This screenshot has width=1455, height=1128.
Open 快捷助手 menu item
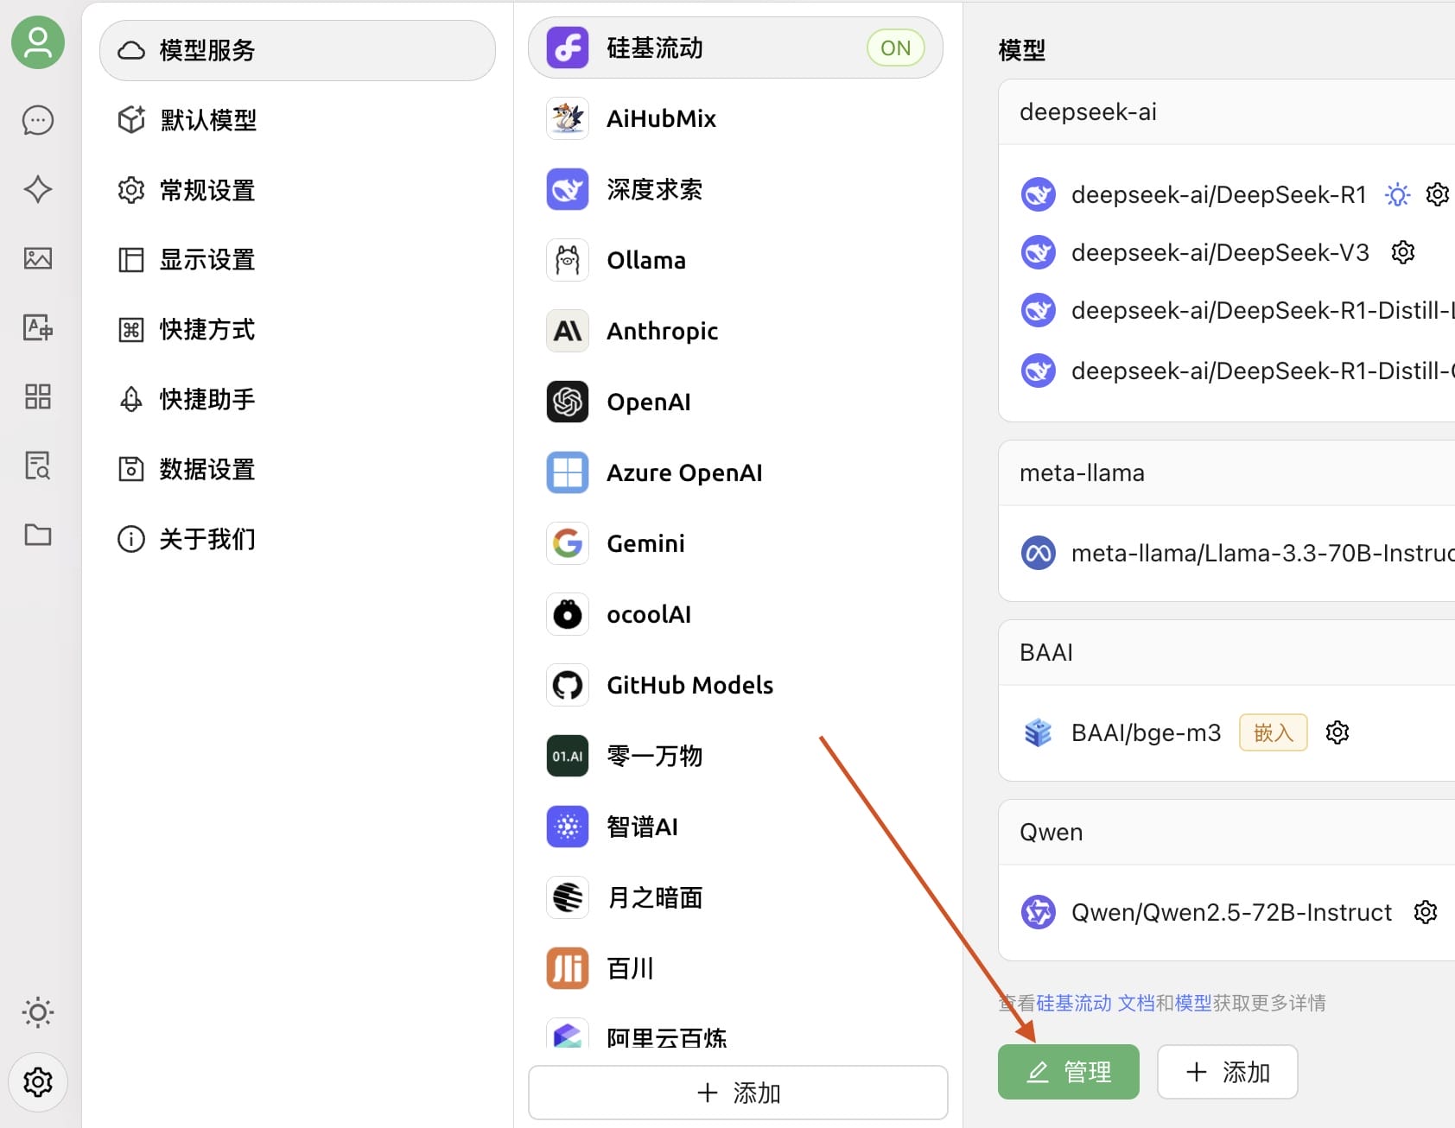tap(297, 400)
